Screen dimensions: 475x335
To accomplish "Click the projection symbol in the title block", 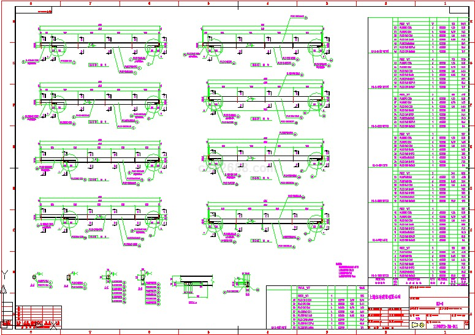I will point(419,325).
